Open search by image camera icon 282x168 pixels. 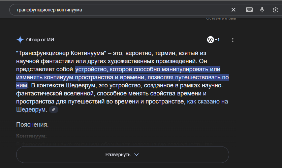(x=275, y=10)
